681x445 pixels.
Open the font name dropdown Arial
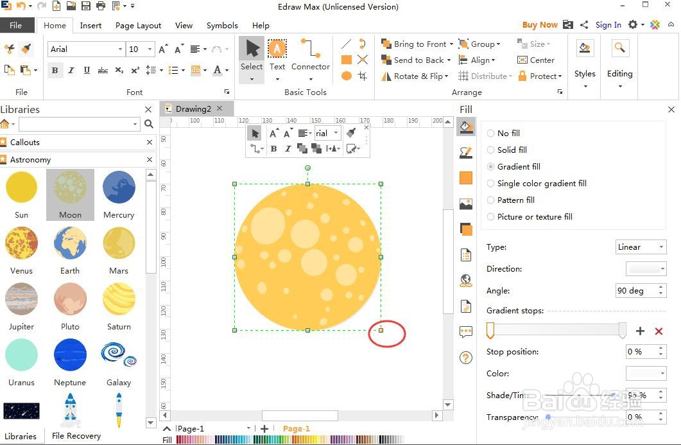120,49
